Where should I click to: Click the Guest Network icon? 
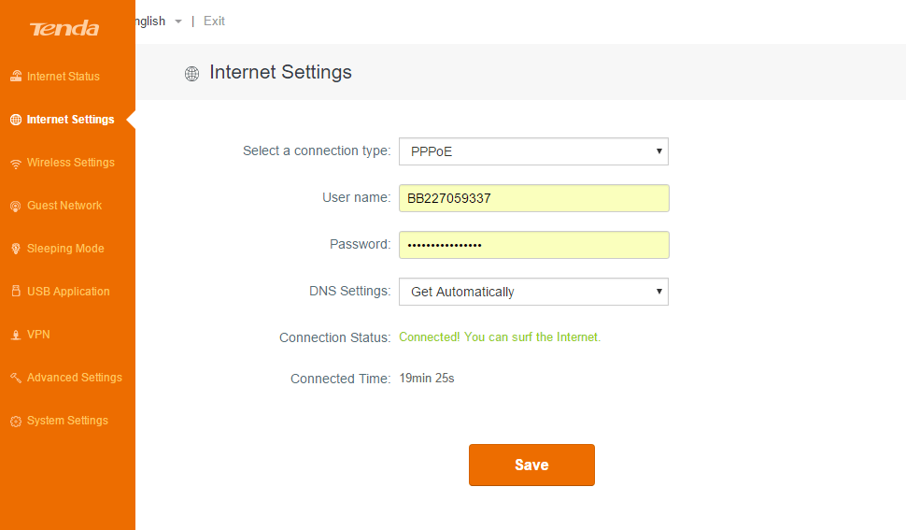pyautogui.click(x=16, y=206)
